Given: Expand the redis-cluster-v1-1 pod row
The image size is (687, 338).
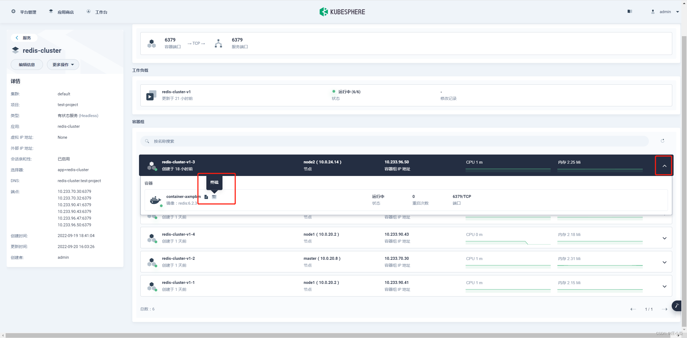Looking at the screenshot, I should click(664, 286).
